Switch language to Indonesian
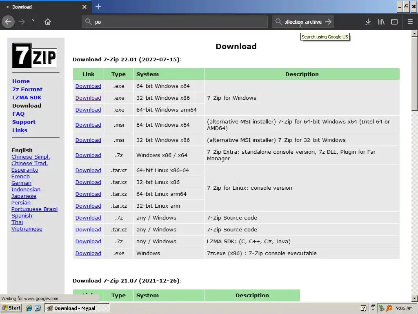The height and width of the screenshot is (314, 418). 26,189
